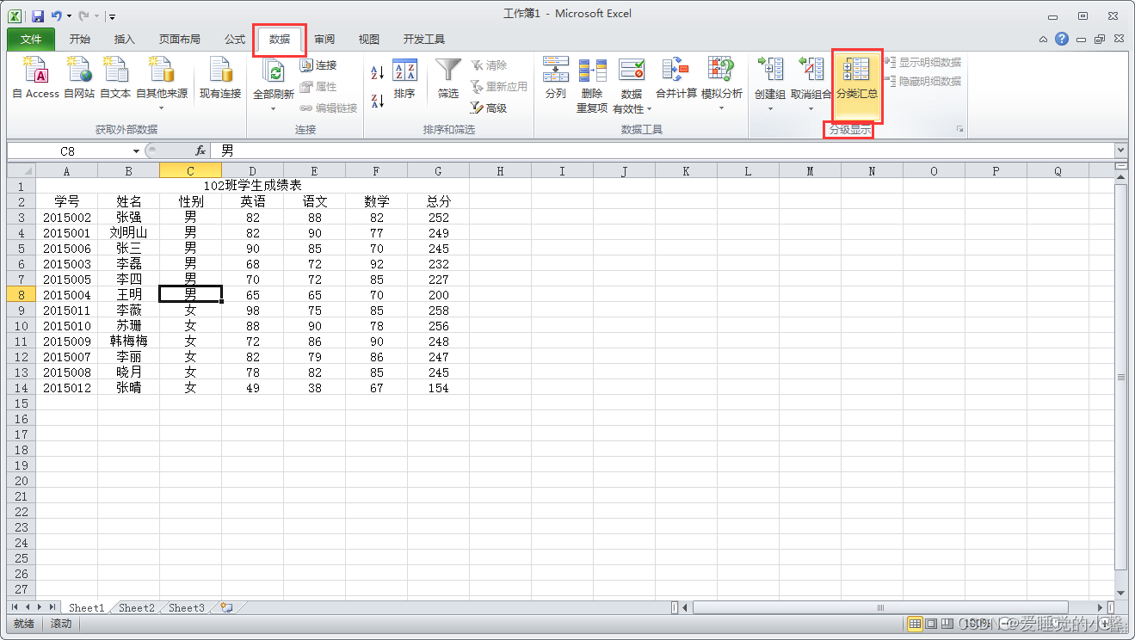The image size is (1135, 640).
Task: Switch to the 页面布局 tab
Action: (180, 40)
